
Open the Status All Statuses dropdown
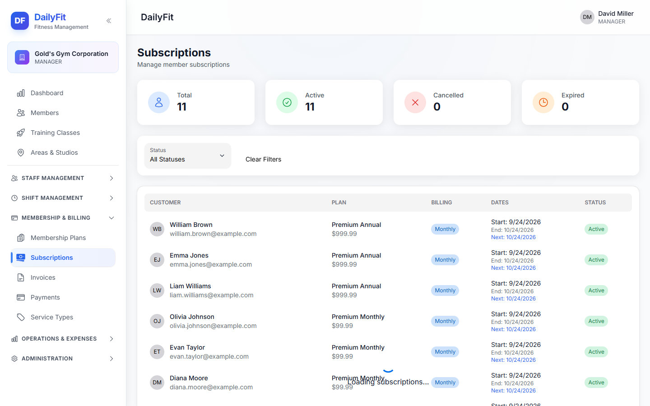[x=188, y=156]
